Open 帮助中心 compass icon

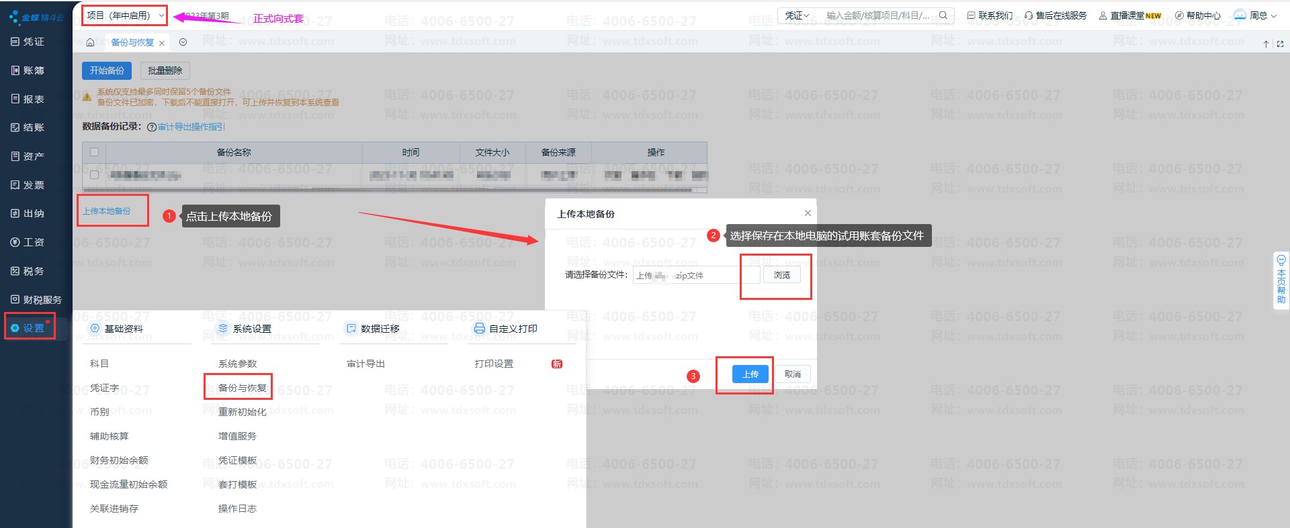pyautogui.click(x=1178, y=15)
